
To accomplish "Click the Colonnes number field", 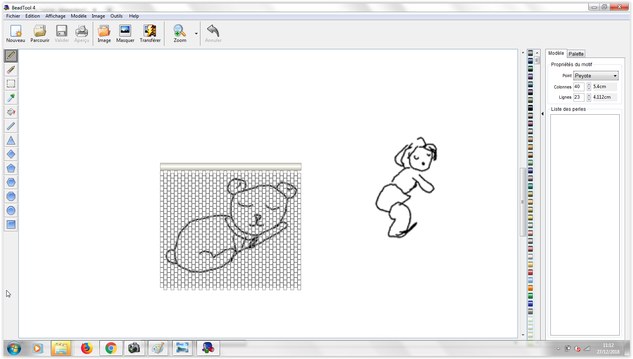I will (x=579, y=87).
